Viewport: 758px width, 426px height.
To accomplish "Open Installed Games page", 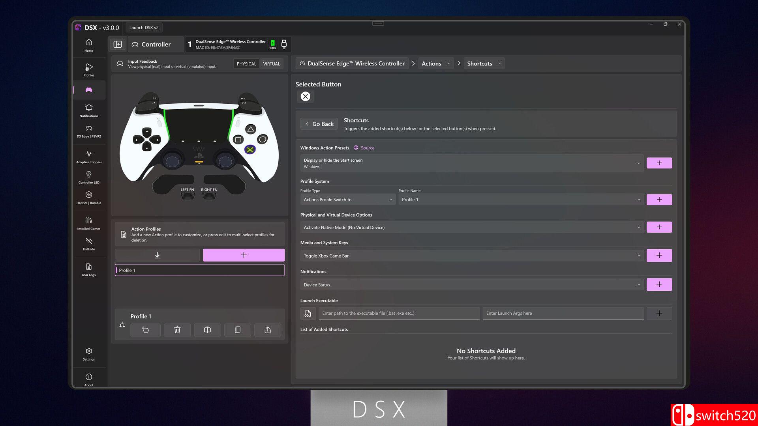I will pos(89,224).
